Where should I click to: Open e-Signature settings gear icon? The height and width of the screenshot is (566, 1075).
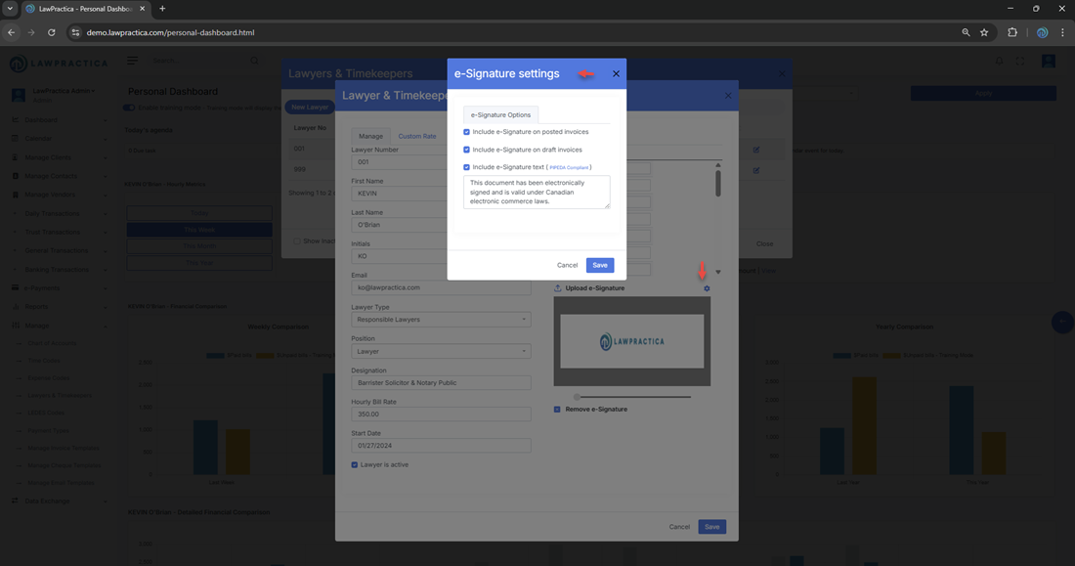pyautogui.click(x=707, y=288)
